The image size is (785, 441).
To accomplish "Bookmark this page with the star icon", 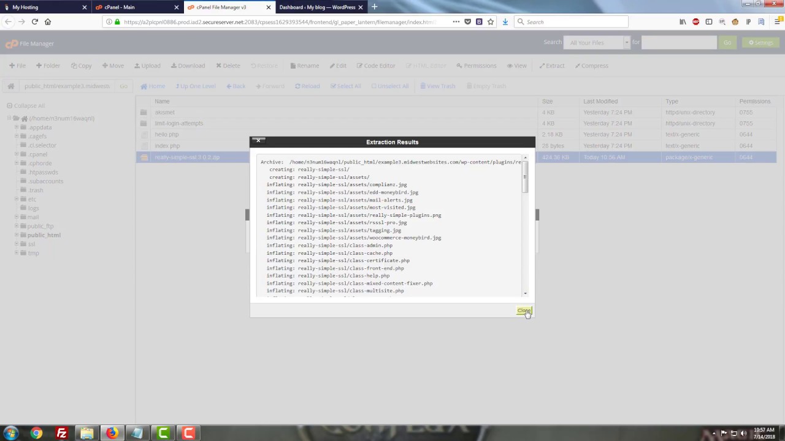I will click(491, 21).
